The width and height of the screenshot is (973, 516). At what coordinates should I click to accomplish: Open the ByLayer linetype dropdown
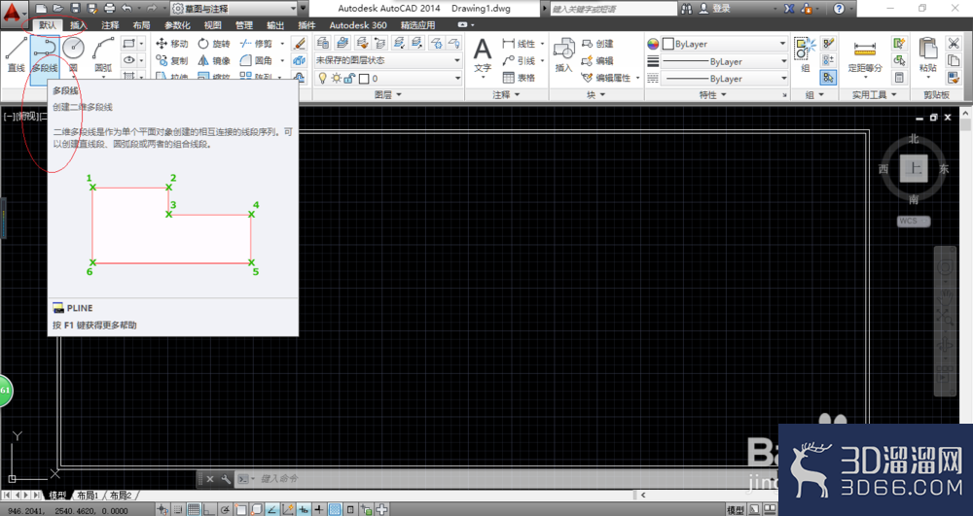(725, 79)
